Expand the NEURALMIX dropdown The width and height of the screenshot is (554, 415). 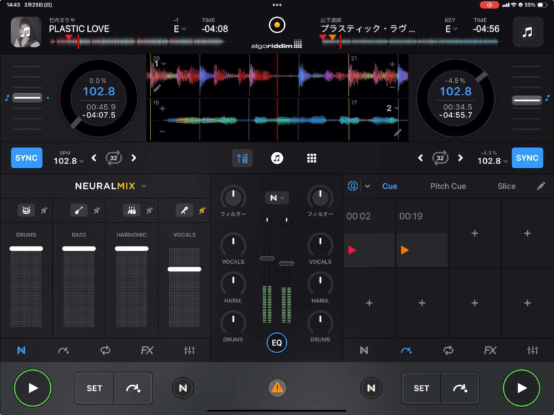[x=143, y=186]
